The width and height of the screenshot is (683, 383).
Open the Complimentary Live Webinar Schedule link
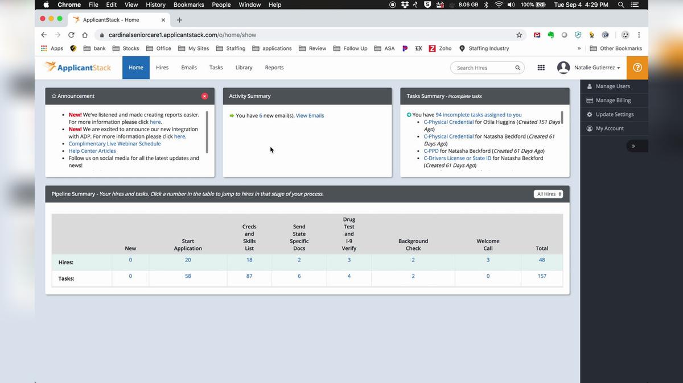114,144
